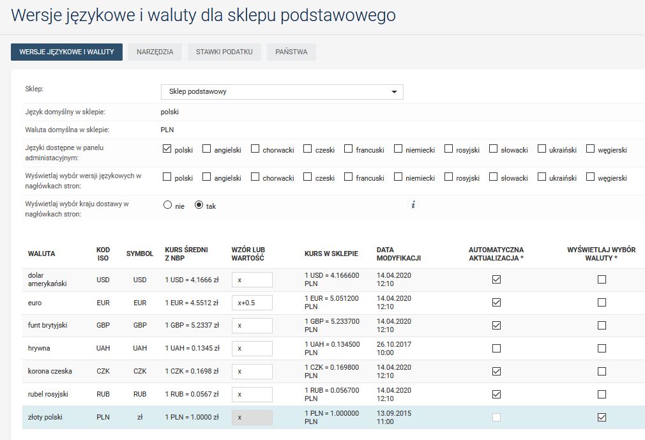Enable węgierski in header language versions
Viewport: 645px width, 440px height.
point(591,178)
